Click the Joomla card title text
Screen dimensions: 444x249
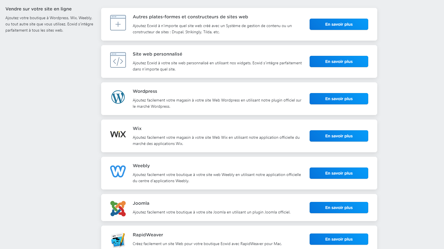tap(141, 203)
